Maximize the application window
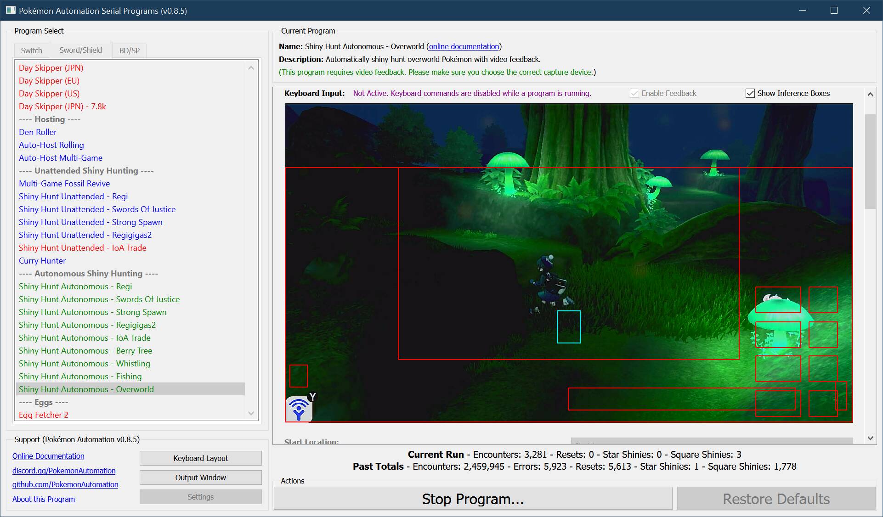 pyautogui.click(x=834, y=10)
